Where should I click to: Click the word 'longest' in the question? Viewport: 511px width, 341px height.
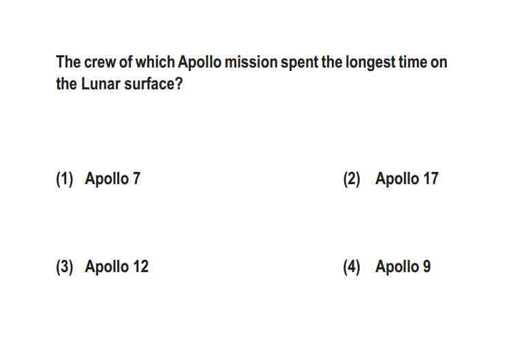[x=371, y=62]
